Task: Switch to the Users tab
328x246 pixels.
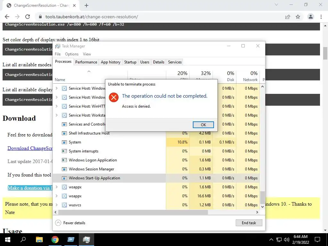Action: (x=145, y=62)
